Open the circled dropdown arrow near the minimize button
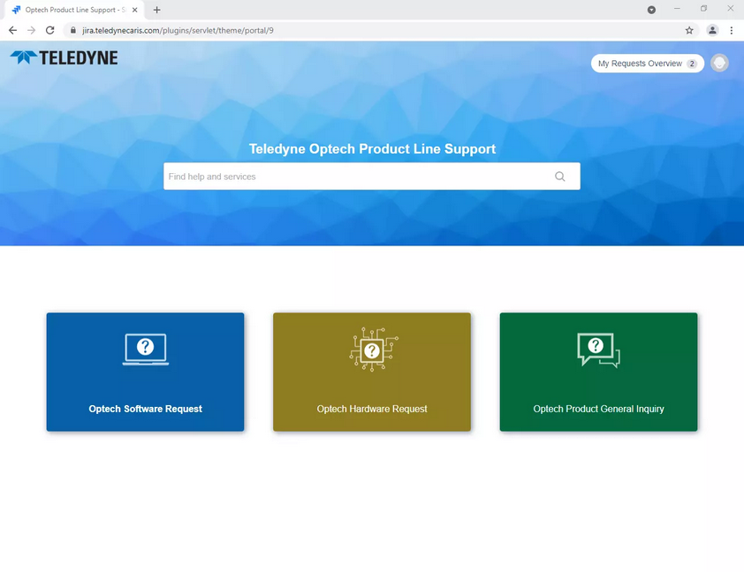Image resolution: width=744 pixels, height=572 pixels. point(651,10)
